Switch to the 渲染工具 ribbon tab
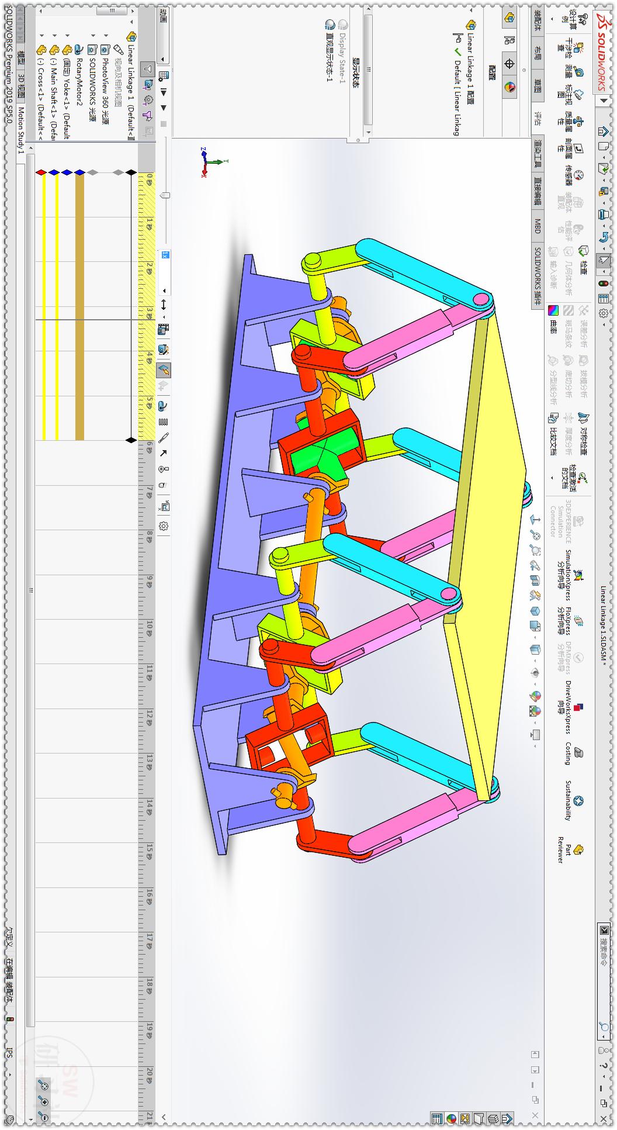The image size is (617, 1130). (538, 154)
